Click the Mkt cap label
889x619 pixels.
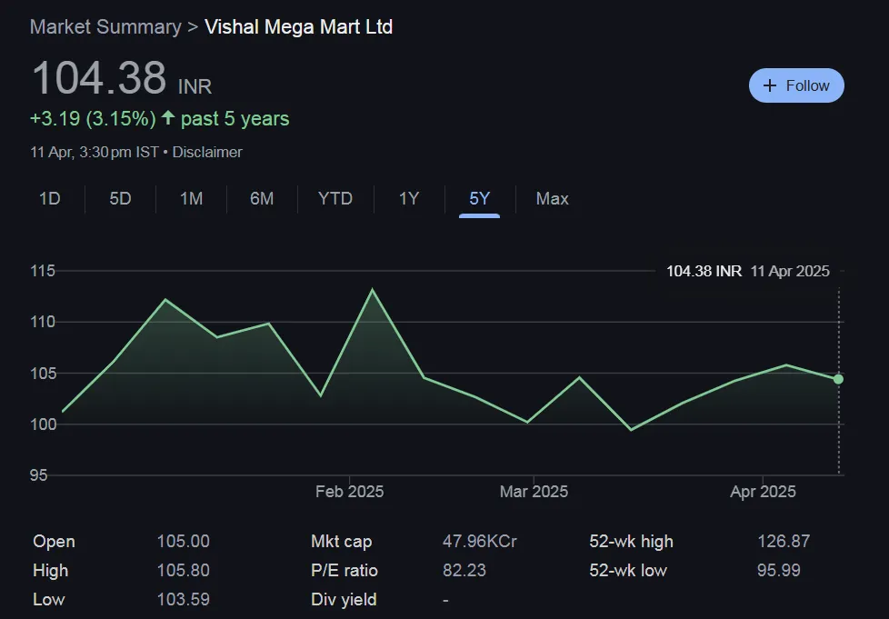(341, 542)
